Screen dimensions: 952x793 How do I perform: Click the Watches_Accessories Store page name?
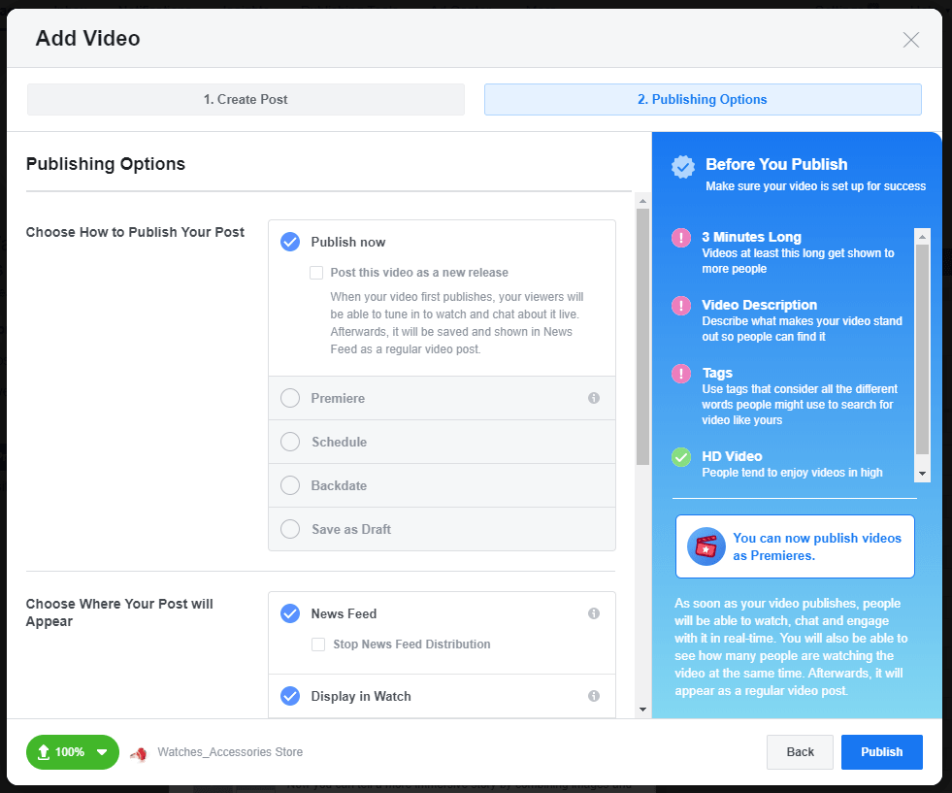230,752
